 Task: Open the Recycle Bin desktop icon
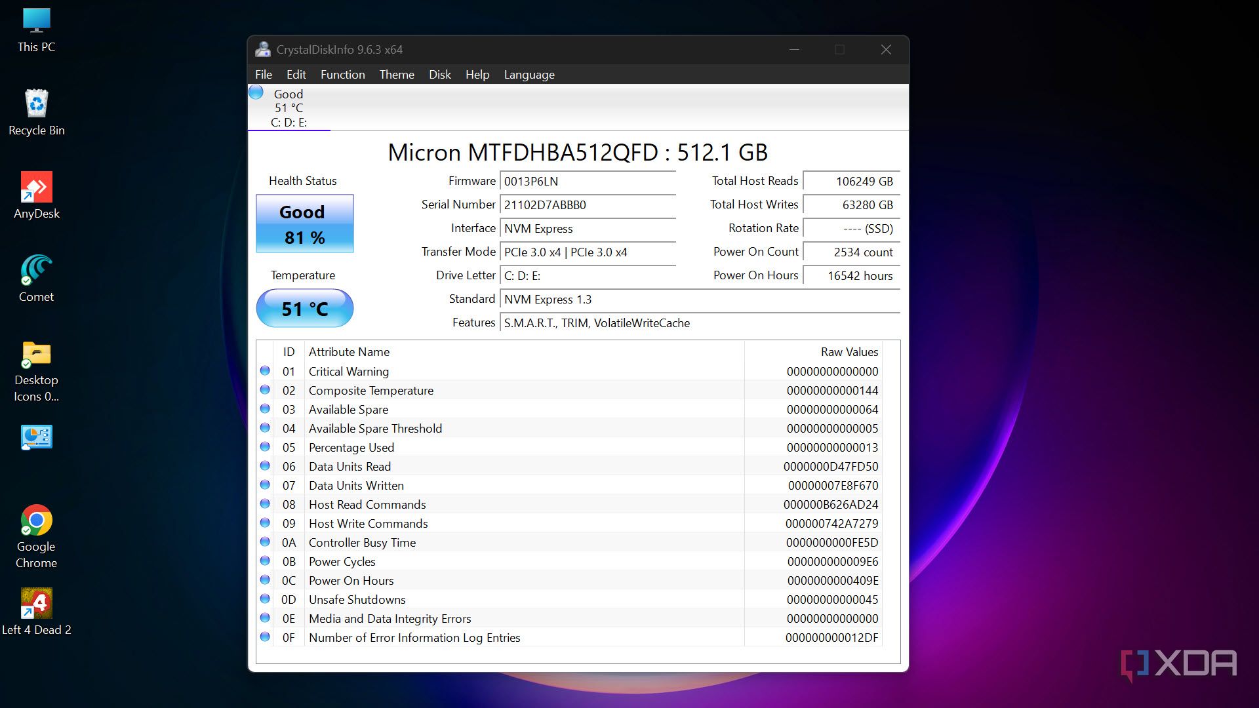point(36,113)
